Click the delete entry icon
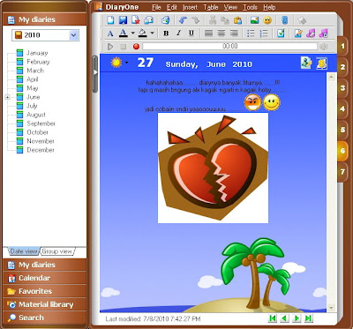 coord(136,20)
